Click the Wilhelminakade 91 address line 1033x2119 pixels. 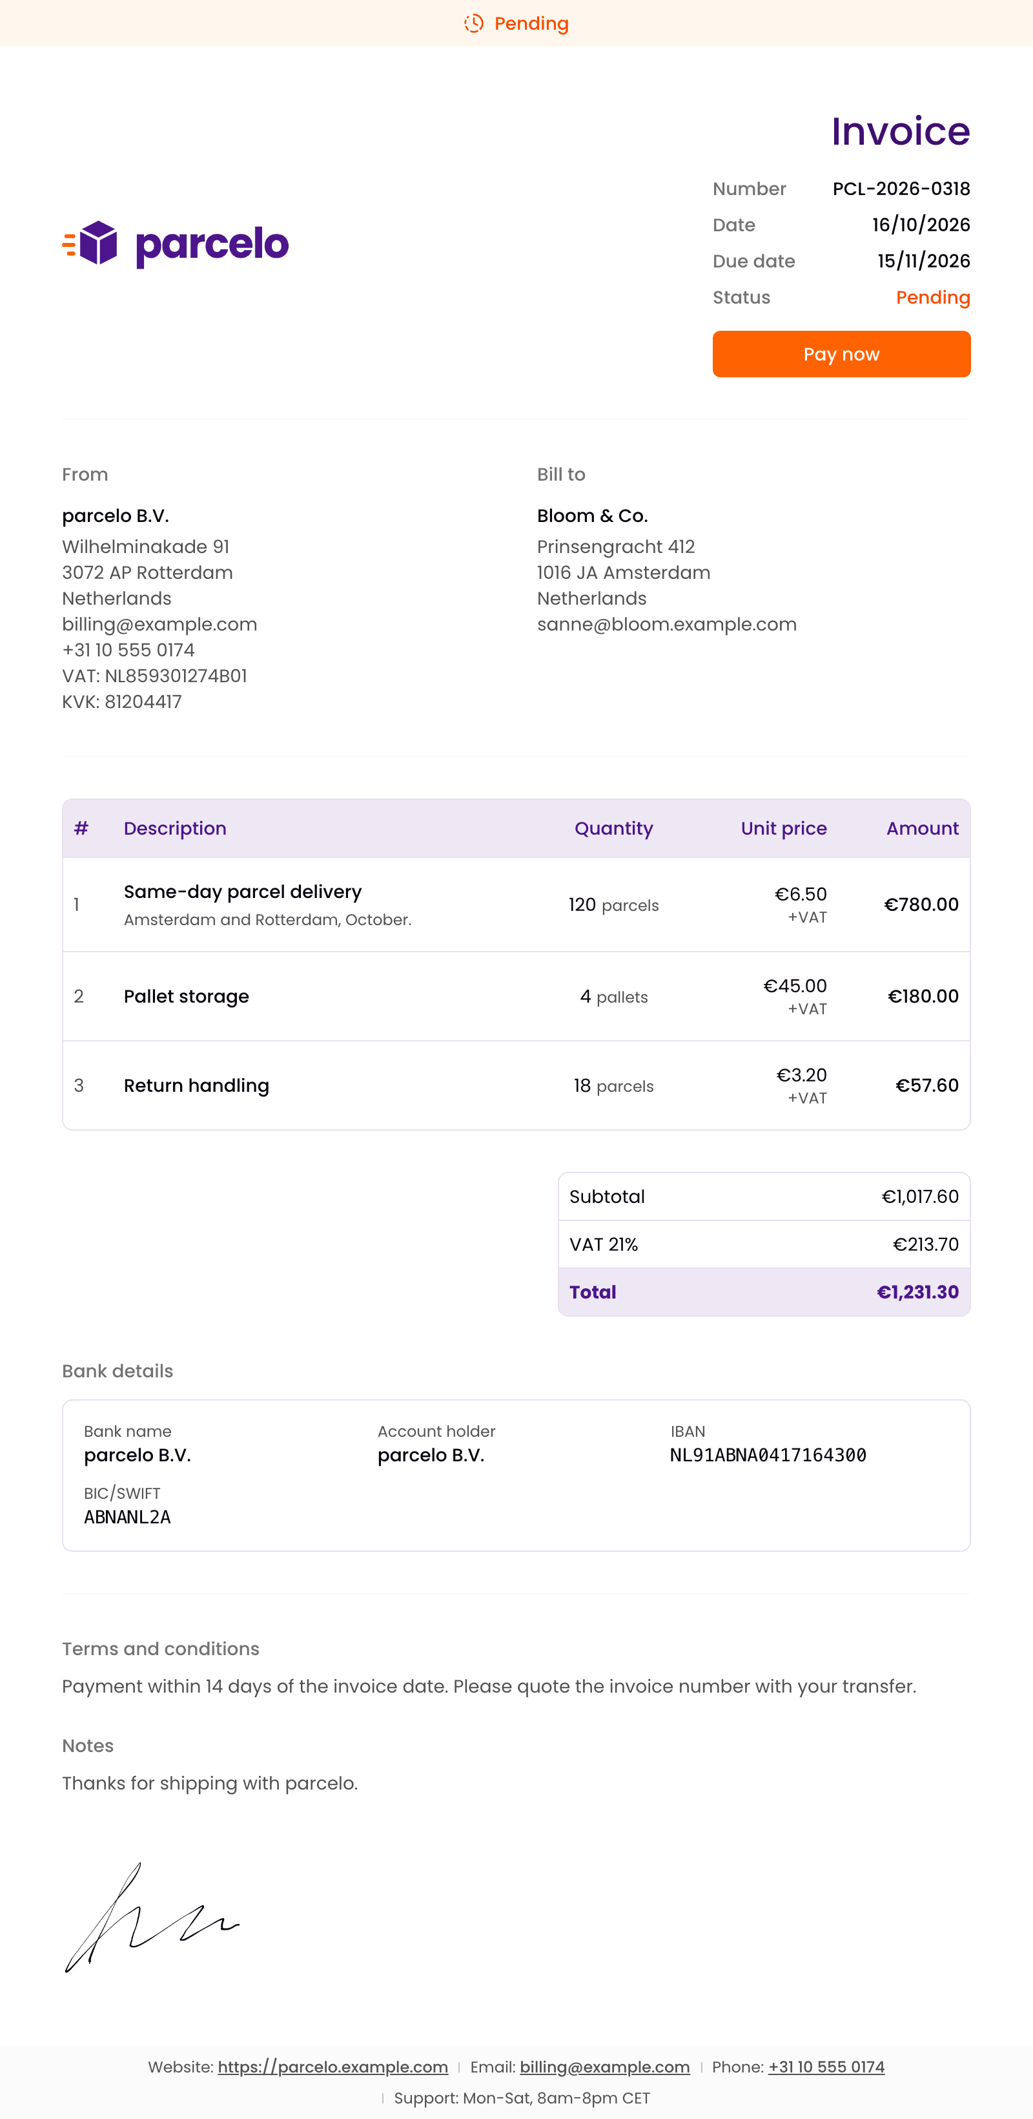pos(145,546)
